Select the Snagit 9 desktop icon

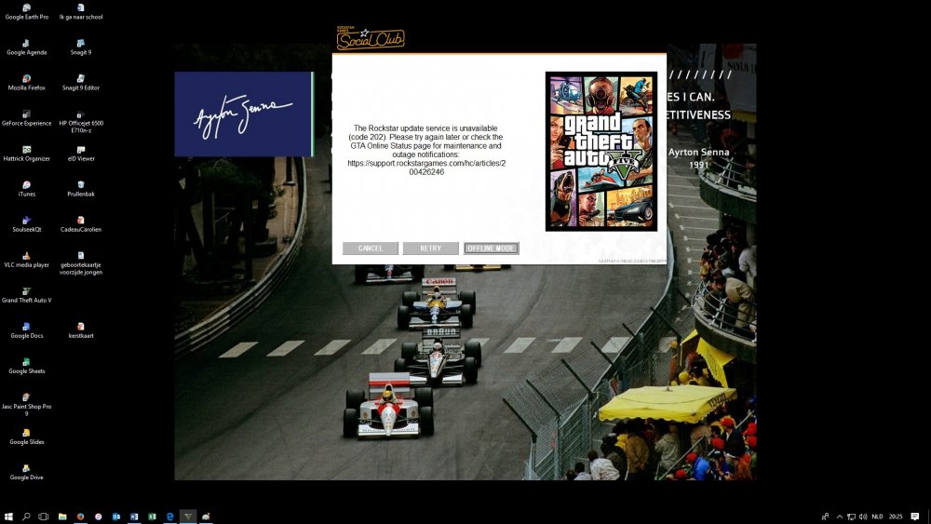[81, 47]
